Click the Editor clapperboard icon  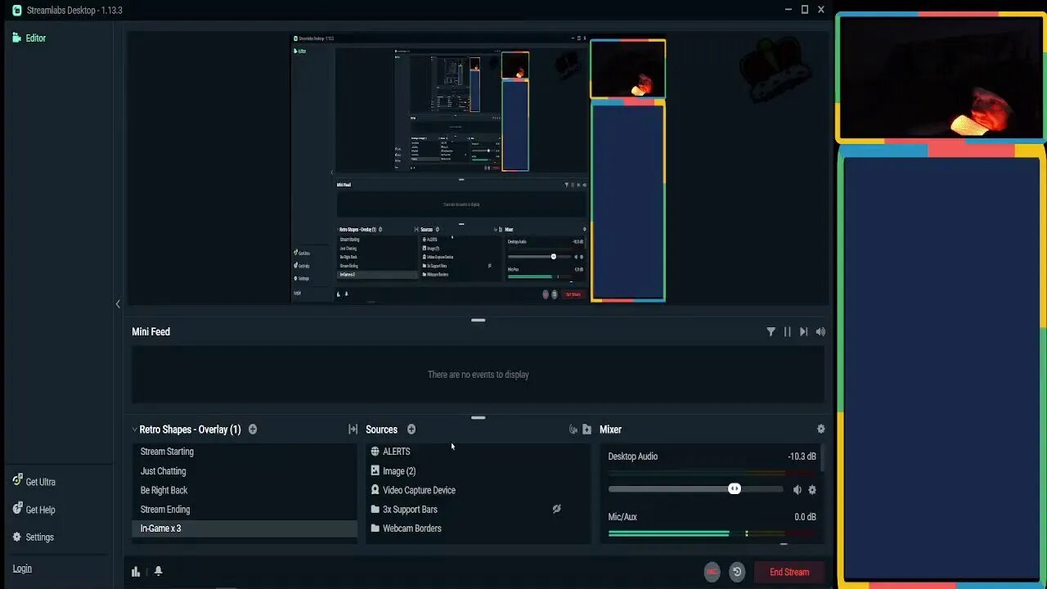[x=17, y=38]
